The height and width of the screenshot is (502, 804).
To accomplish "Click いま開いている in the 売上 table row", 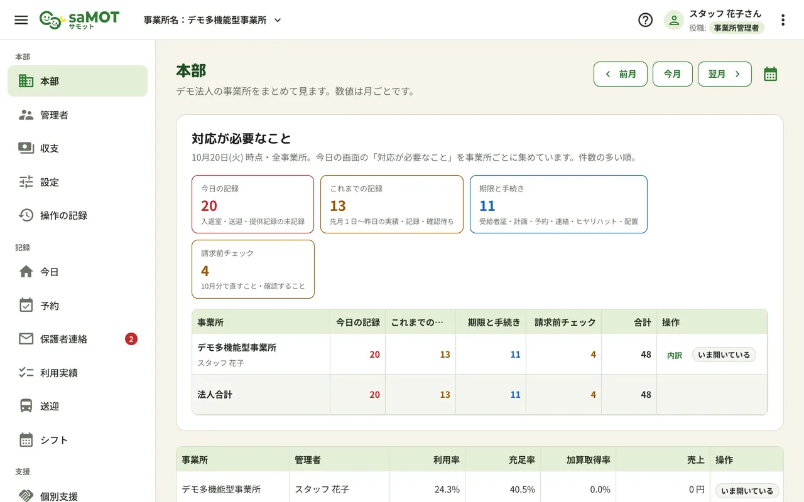I will click(x=747, y=491).
